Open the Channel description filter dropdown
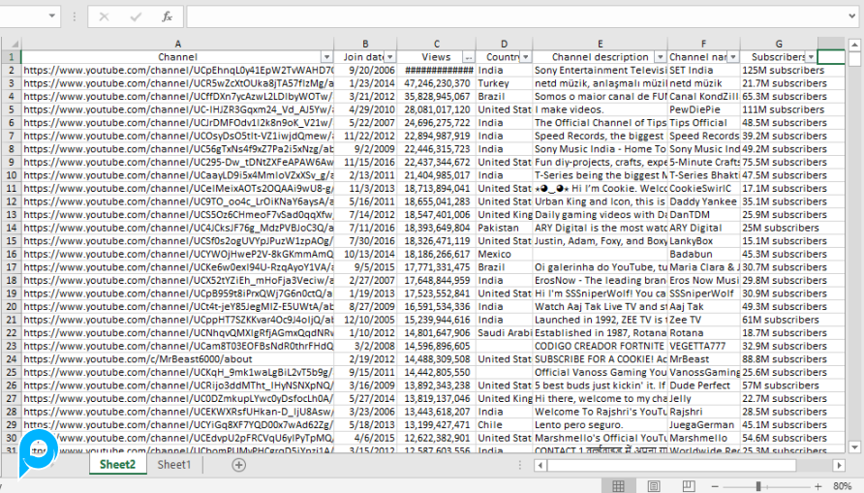Viewport: 864px width, 493px height. tap(661, 57)
